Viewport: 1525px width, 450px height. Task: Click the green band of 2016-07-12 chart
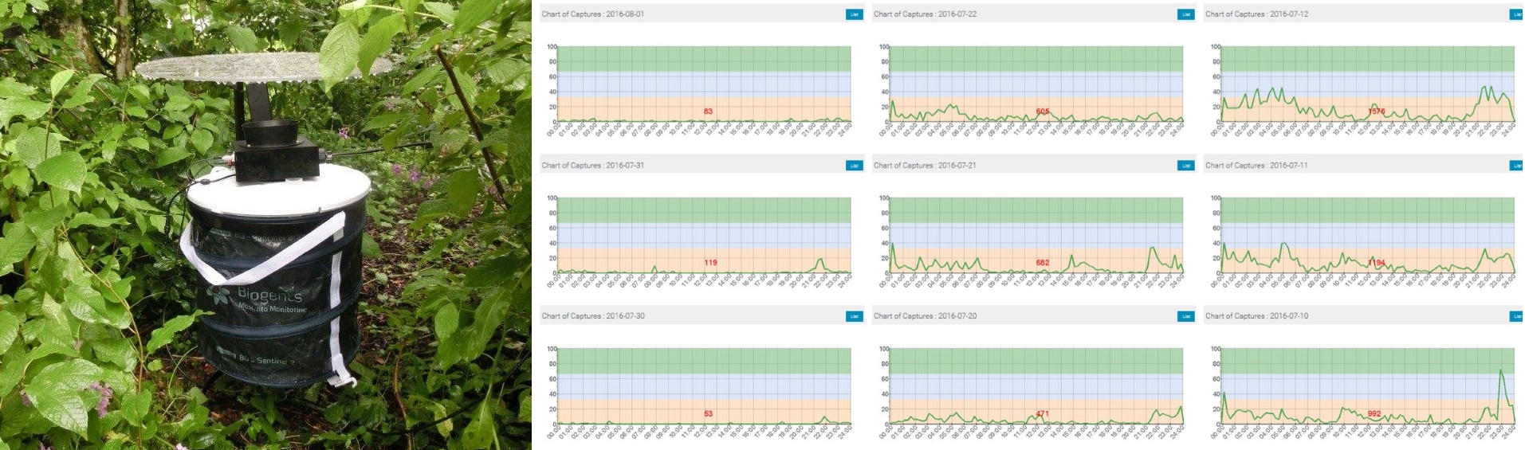click(x=1368, y=59)
